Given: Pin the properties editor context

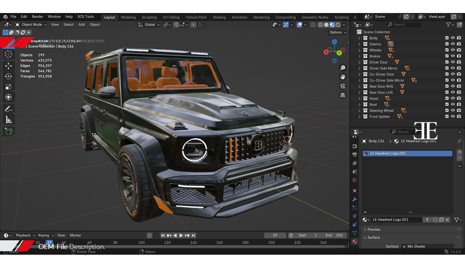Looking at the screenshot, I should pos(459,141).
